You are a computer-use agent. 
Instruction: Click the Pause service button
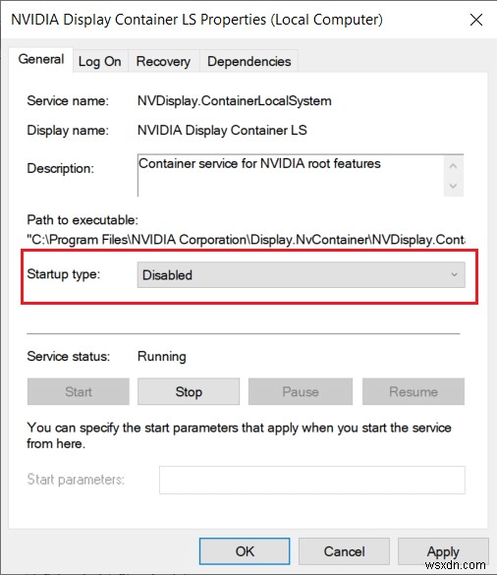tap(301, 391)
